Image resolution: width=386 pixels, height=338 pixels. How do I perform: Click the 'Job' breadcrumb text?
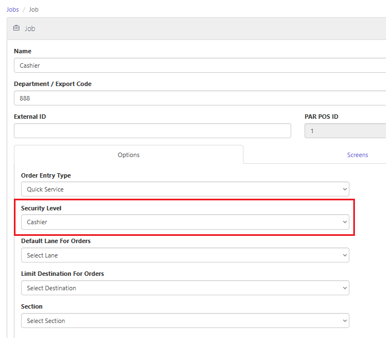(34, 9)
